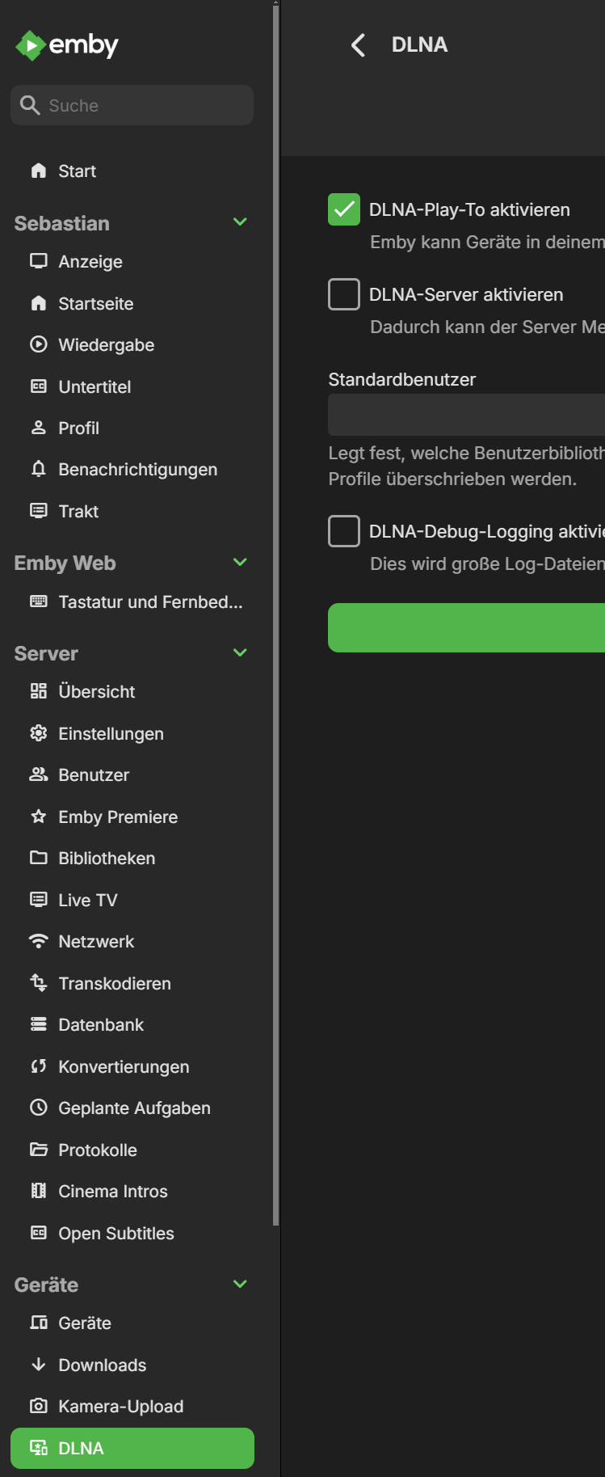Click the Netzwerk wifi icon
This screenshot has width=605, height=1477.
click(38, 941)
